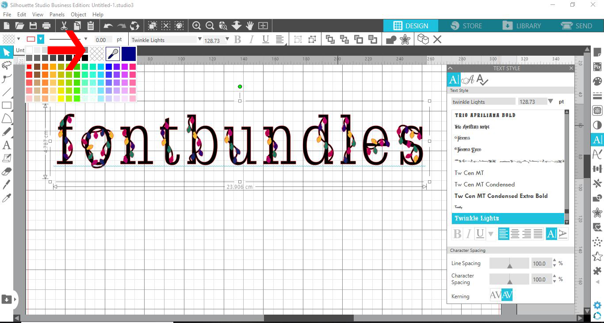Viewport: 604px width, 323px height.
Task: Open the Preferences gear icon
Action: tap(597, 305)
